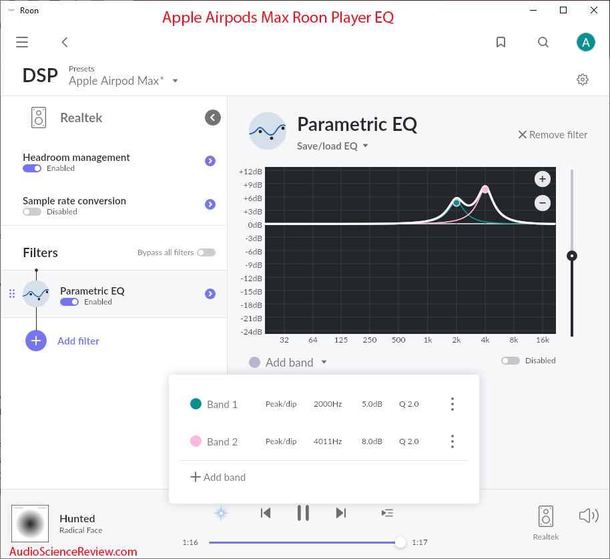Pause playback
Viewport: 610px width, 559px height.
tap(303, 513)
